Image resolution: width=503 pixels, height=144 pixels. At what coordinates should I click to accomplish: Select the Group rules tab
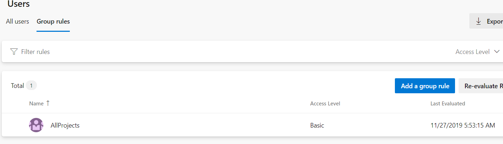tap(53, 21)
